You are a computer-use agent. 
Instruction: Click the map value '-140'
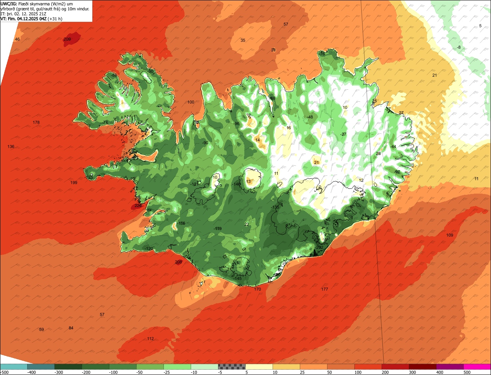click(237, 184)
